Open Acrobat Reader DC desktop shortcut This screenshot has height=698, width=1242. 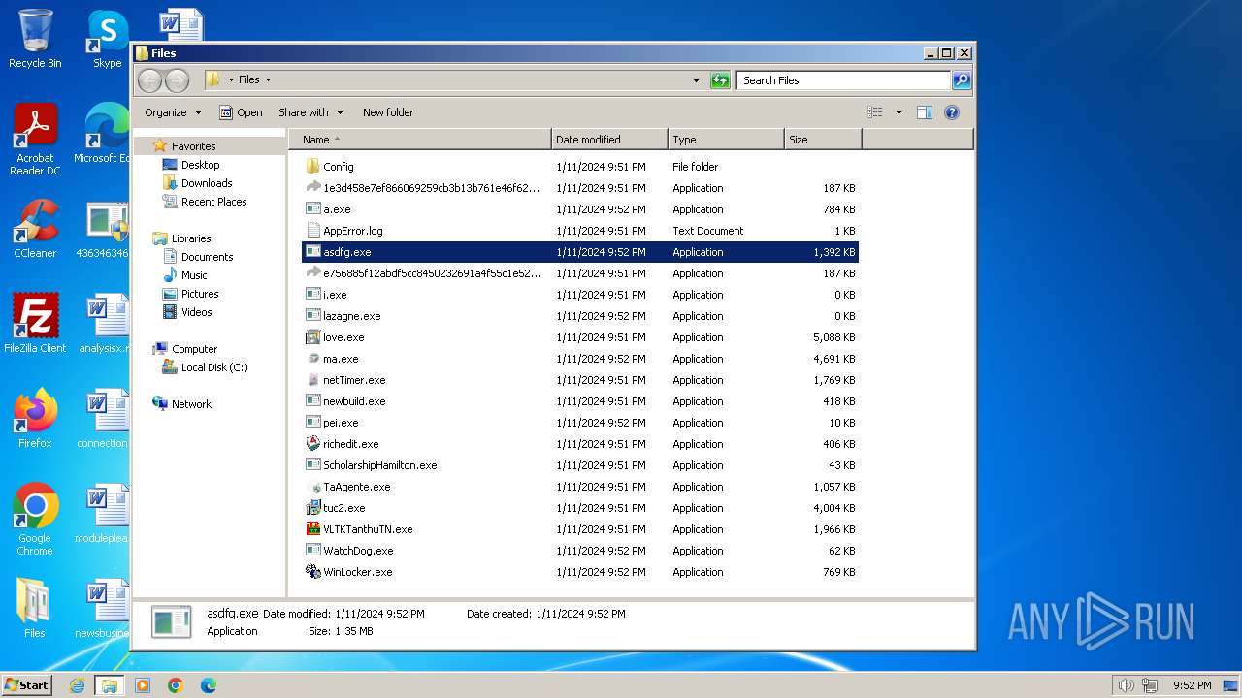[x=35, y=139]
